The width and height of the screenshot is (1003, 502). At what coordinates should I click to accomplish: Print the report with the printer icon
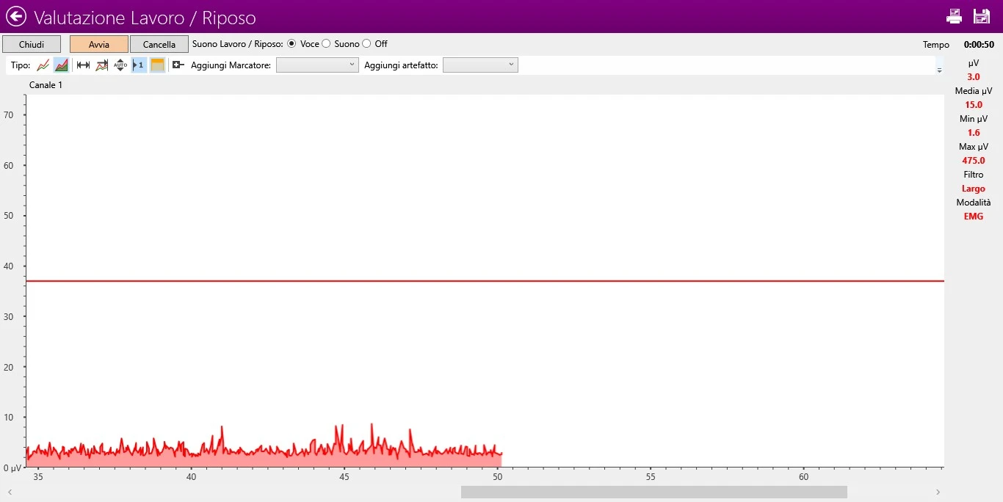[x=954, y=16]
